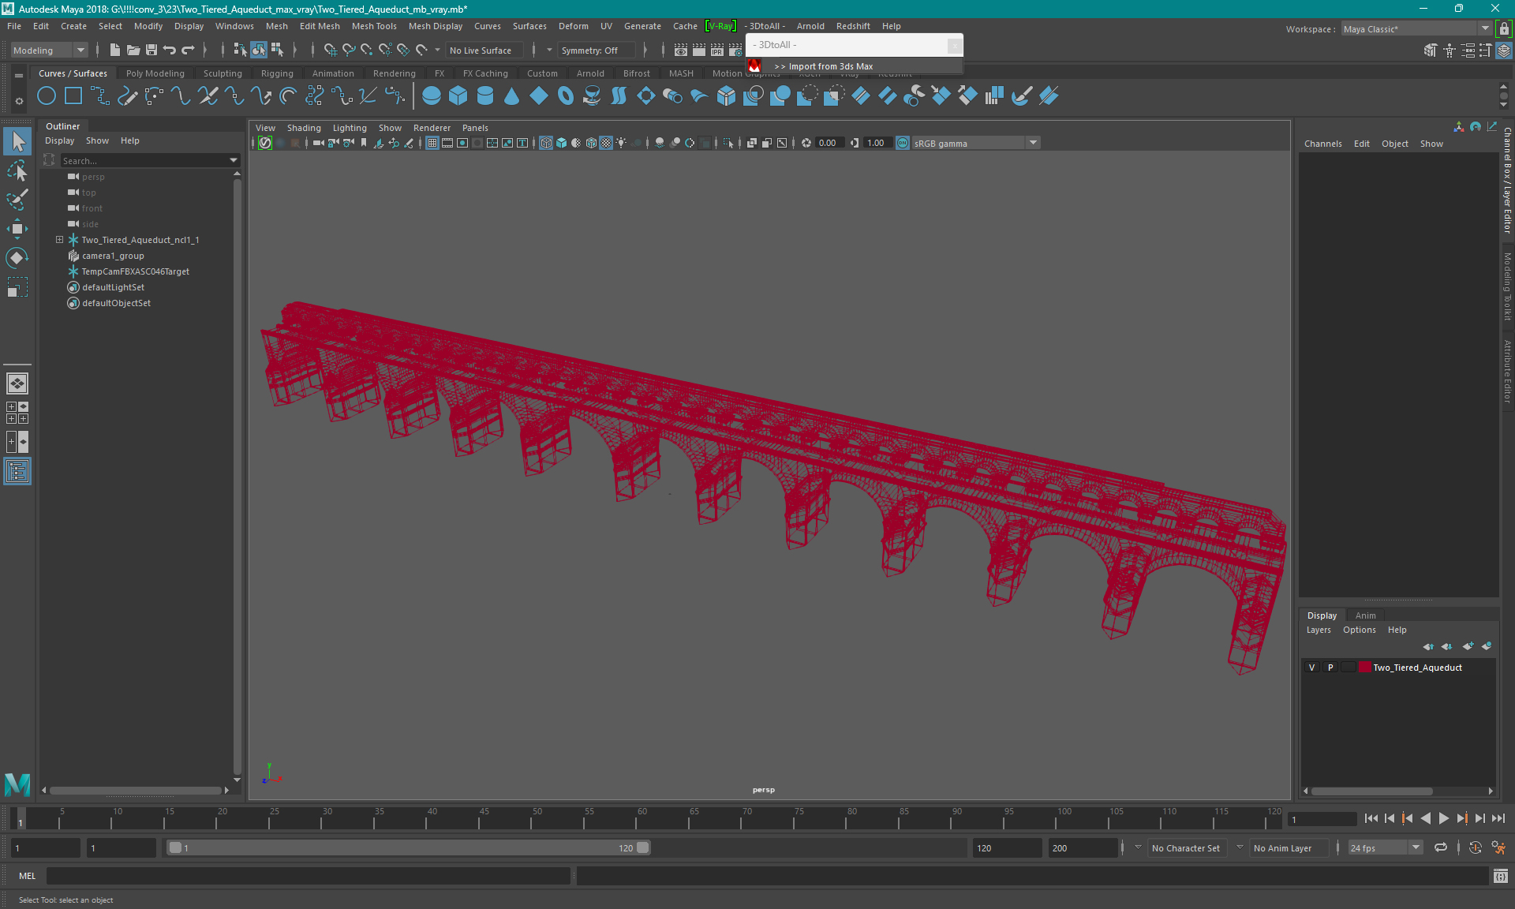Open the Outliner search filter dropdown
The width and height of the screenshot is (1515, 909).
click(234, 160)
